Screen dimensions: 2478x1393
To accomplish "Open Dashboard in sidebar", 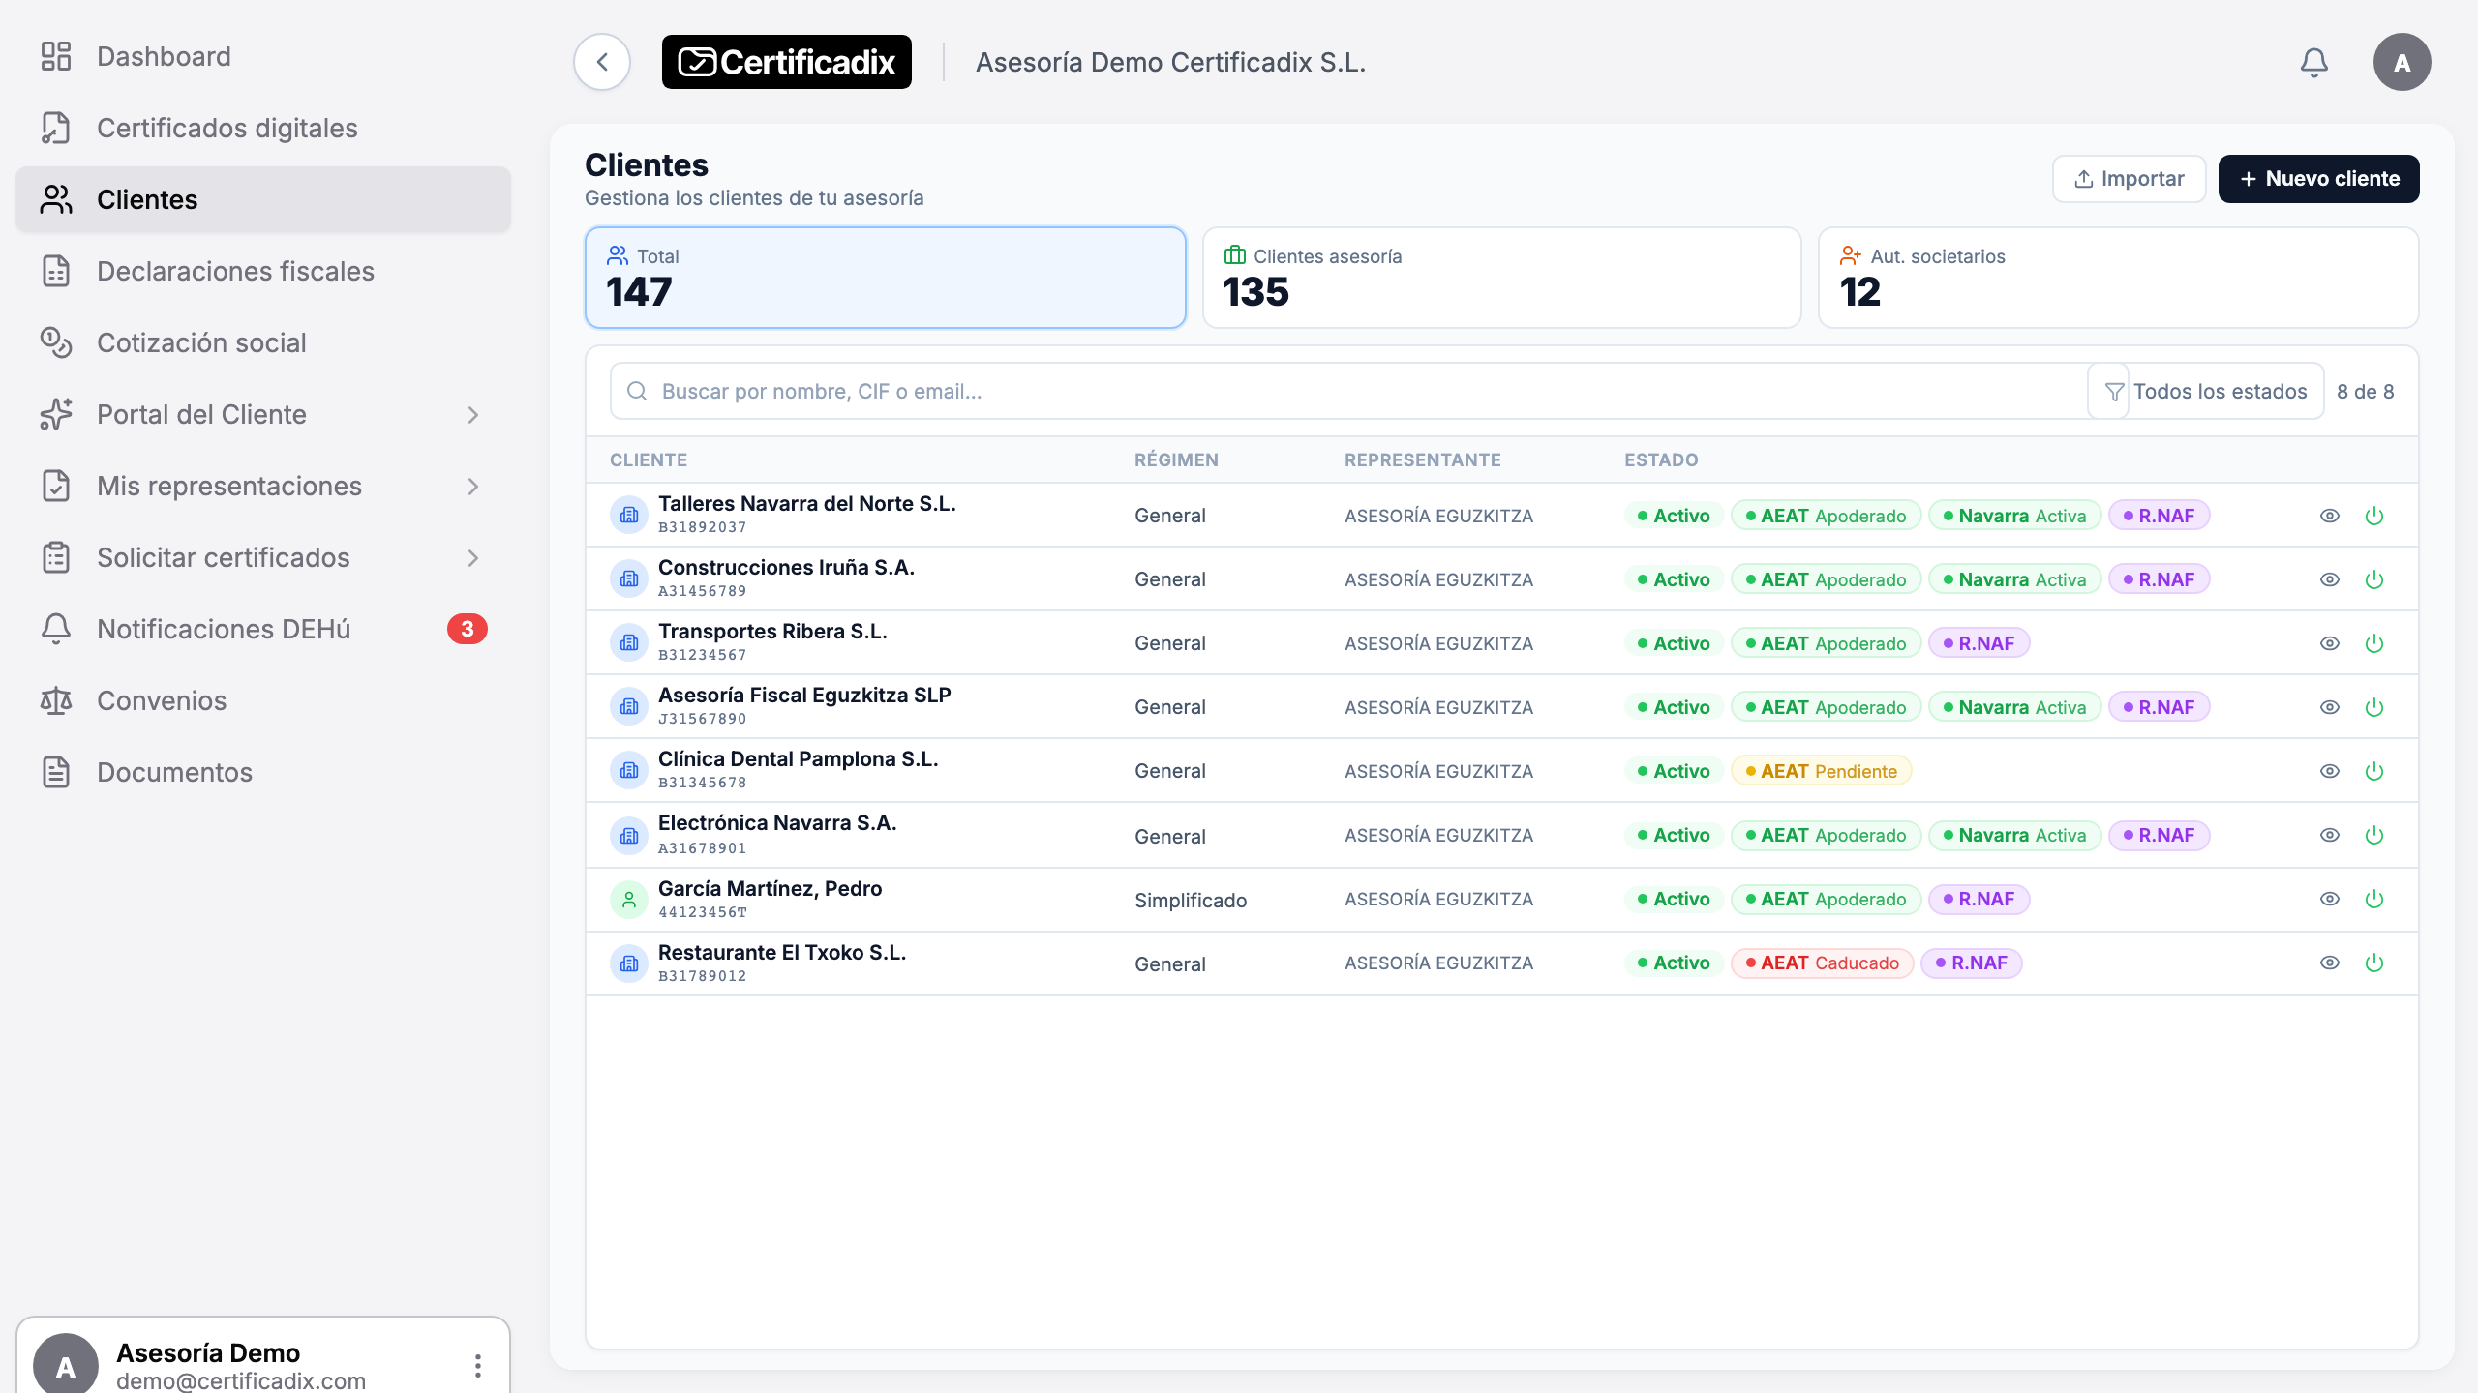I will (263, 56).
